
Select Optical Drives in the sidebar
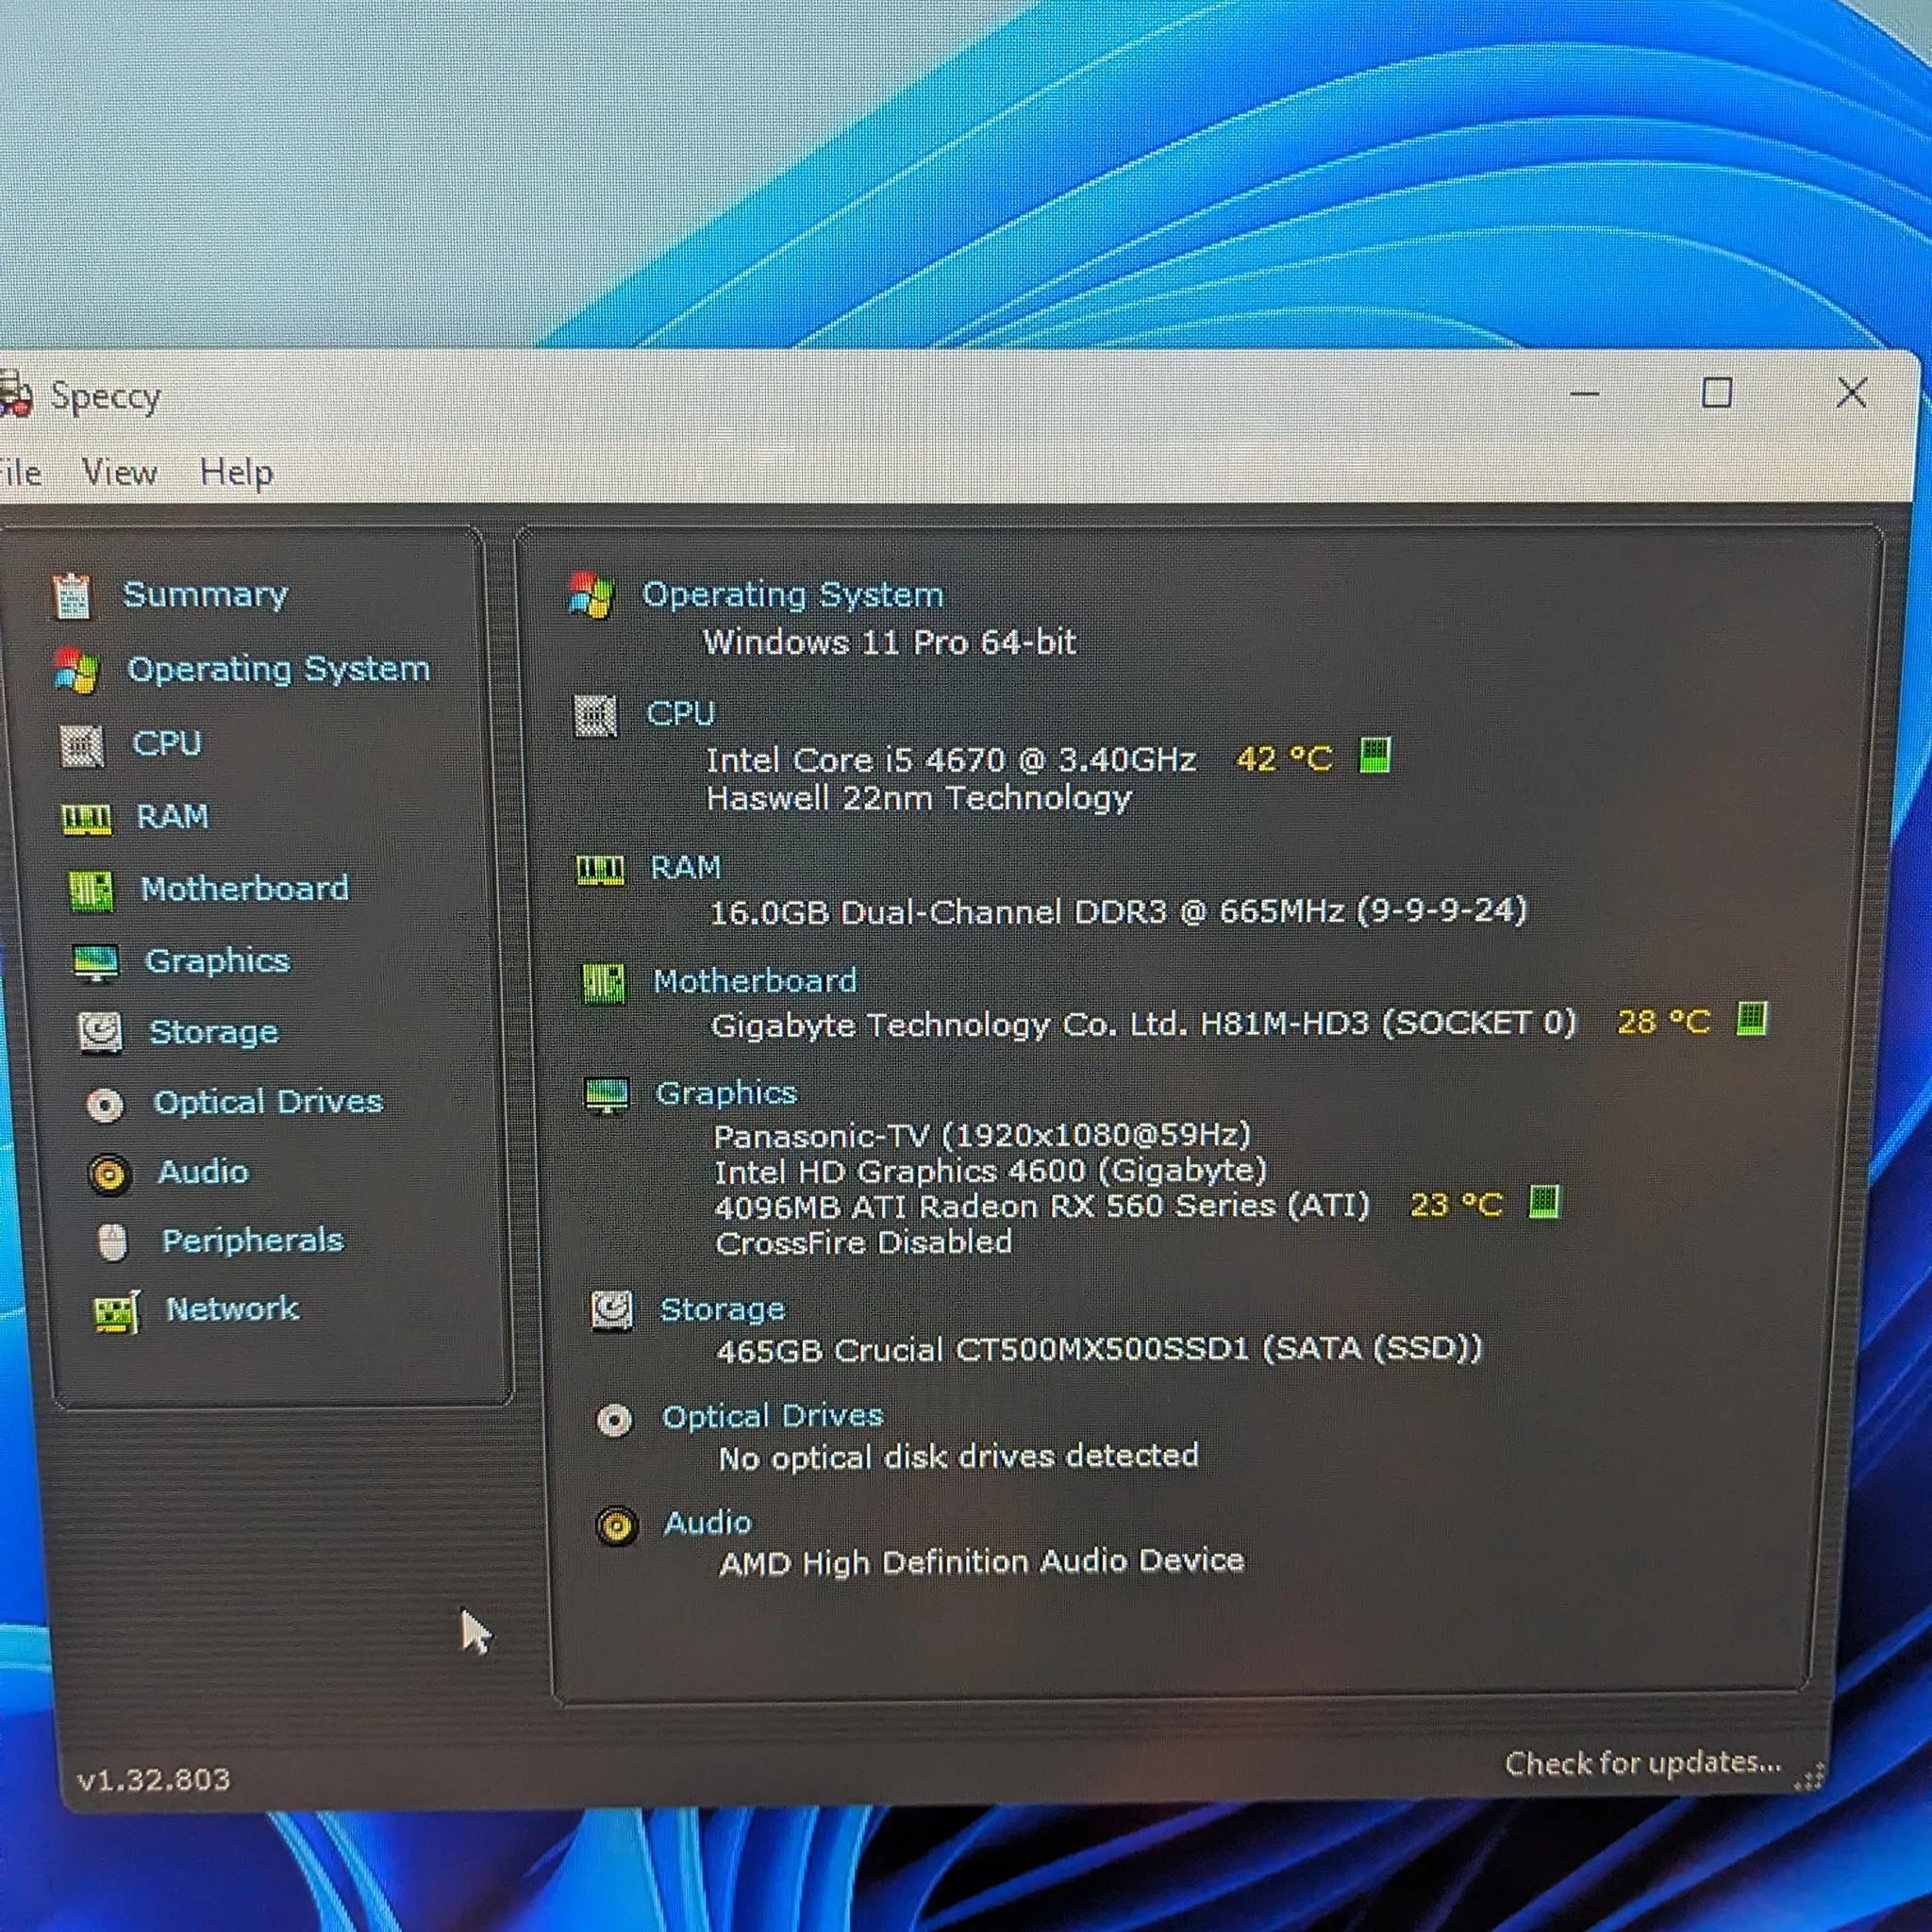pyautogui.click(x=268, y=1102)
